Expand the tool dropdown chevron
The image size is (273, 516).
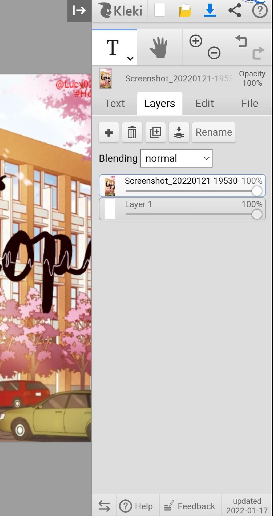(130, 58)
